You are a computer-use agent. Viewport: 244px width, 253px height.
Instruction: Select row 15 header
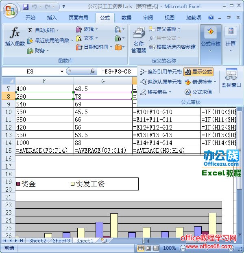tap(9, 150)
